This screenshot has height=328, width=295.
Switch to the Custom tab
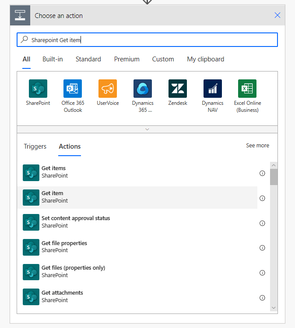163,59
